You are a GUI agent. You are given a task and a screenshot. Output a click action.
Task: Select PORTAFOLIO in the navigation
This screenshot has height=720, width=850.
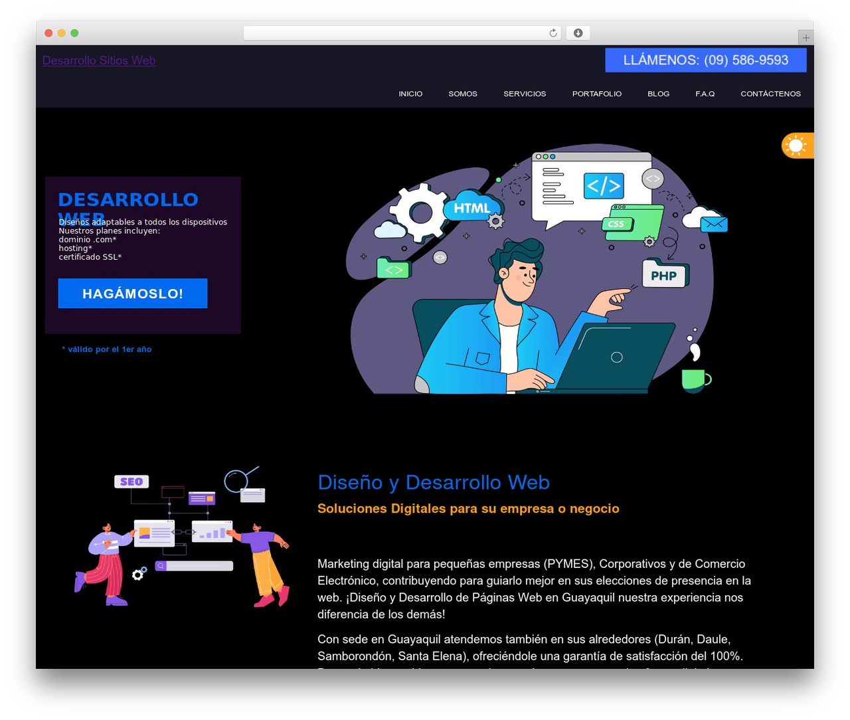(x=597, y=94)
